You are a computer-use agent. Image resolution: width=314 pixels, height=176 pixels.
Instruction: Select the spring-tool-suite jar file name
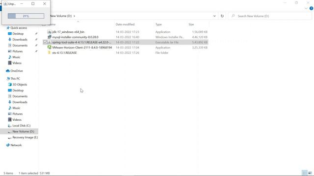(x=81, y=43)
